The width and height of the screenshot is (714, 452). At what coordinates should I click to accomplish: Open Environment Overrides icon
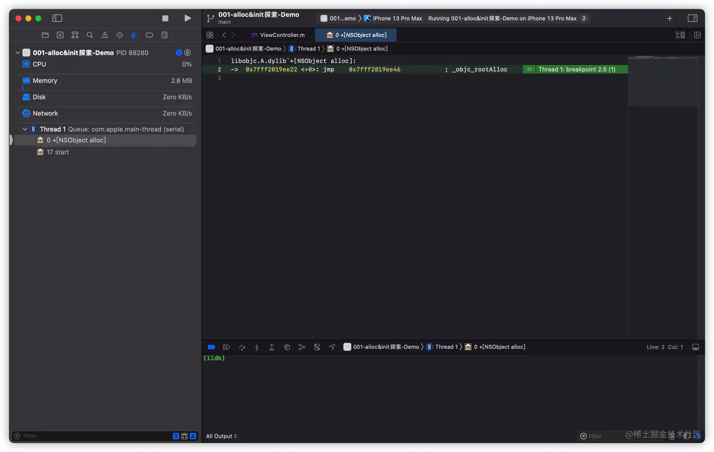pos(317,347)
